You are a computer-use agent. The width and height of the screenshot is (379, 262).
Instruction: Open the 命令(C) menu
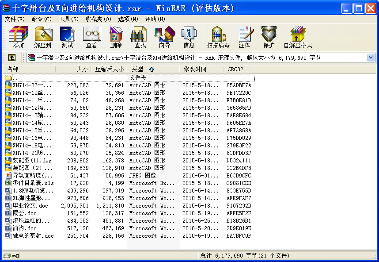[x=42, y=19]
